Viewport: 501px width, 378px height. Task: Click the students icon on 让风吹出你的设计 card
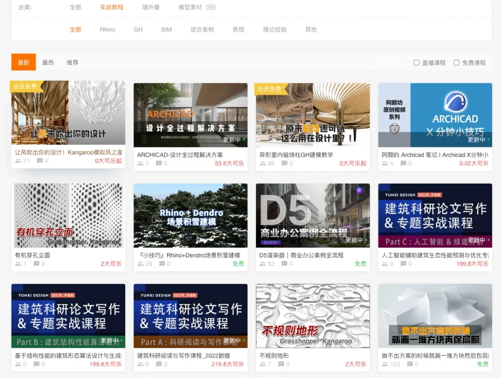(x=18, y=161)
